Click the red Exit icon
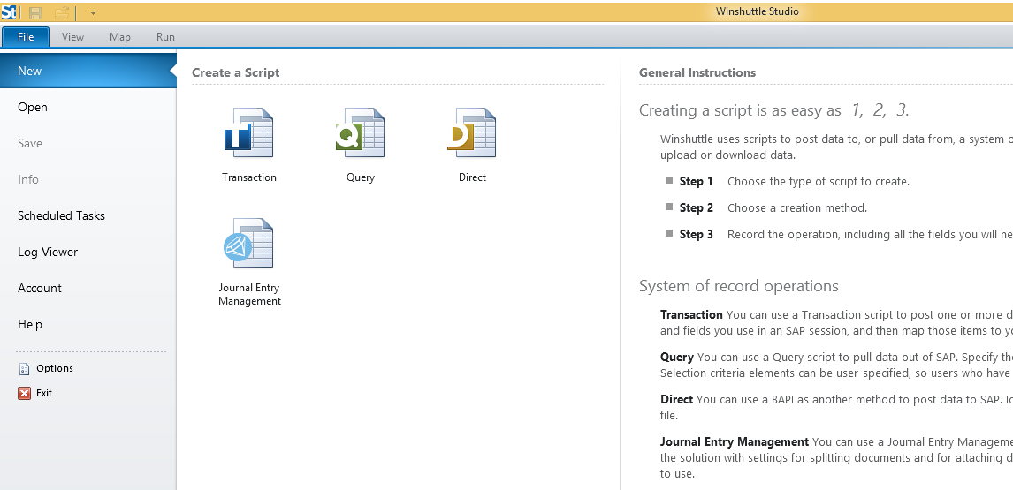The height and width of the screenshot is (490, 1013). pos(25,394)
